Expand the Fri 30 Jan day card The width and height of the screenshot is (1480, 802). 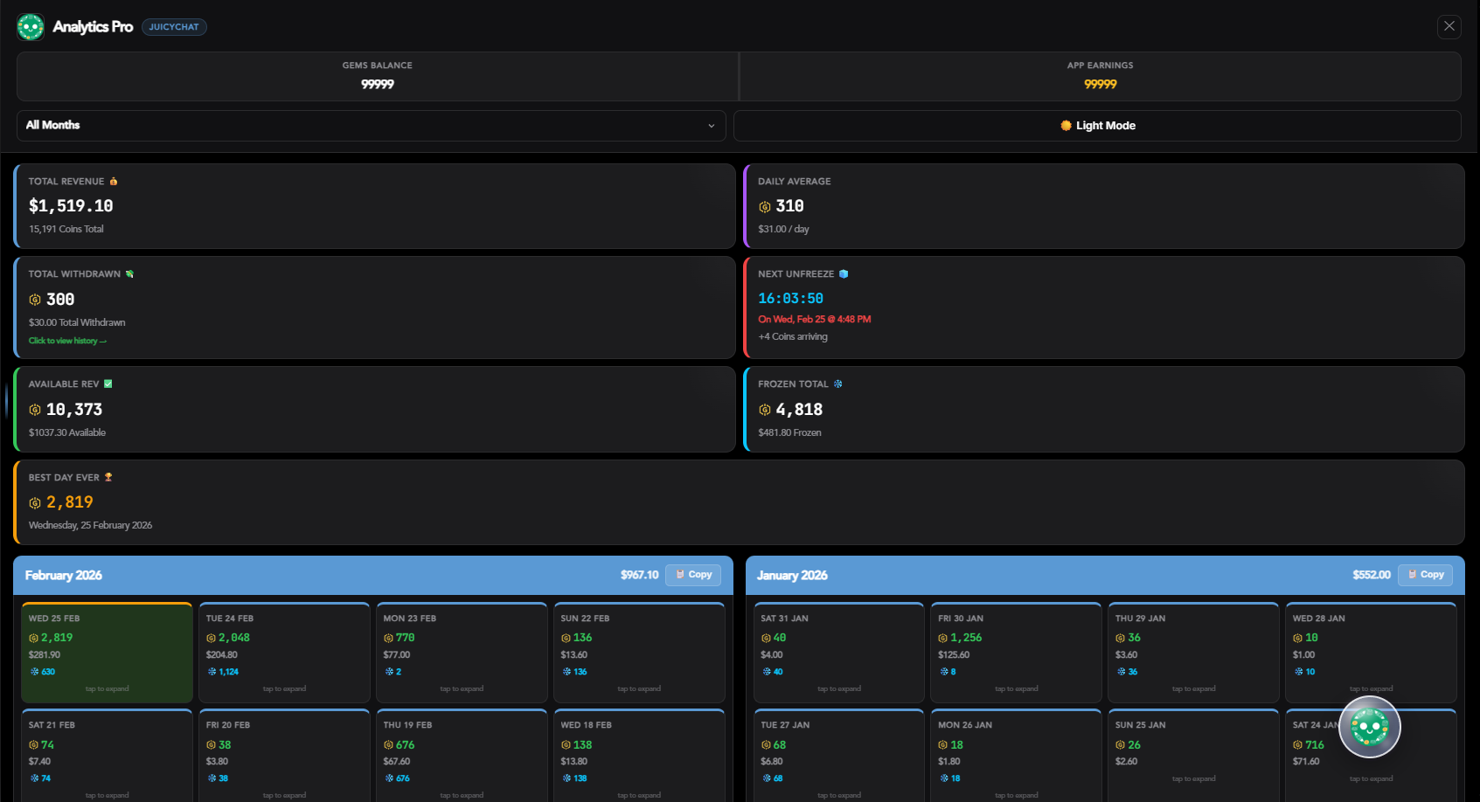[x=1016, y=653]
